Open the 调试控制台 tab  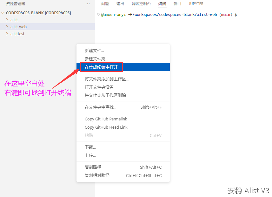[x=141, y=4]
